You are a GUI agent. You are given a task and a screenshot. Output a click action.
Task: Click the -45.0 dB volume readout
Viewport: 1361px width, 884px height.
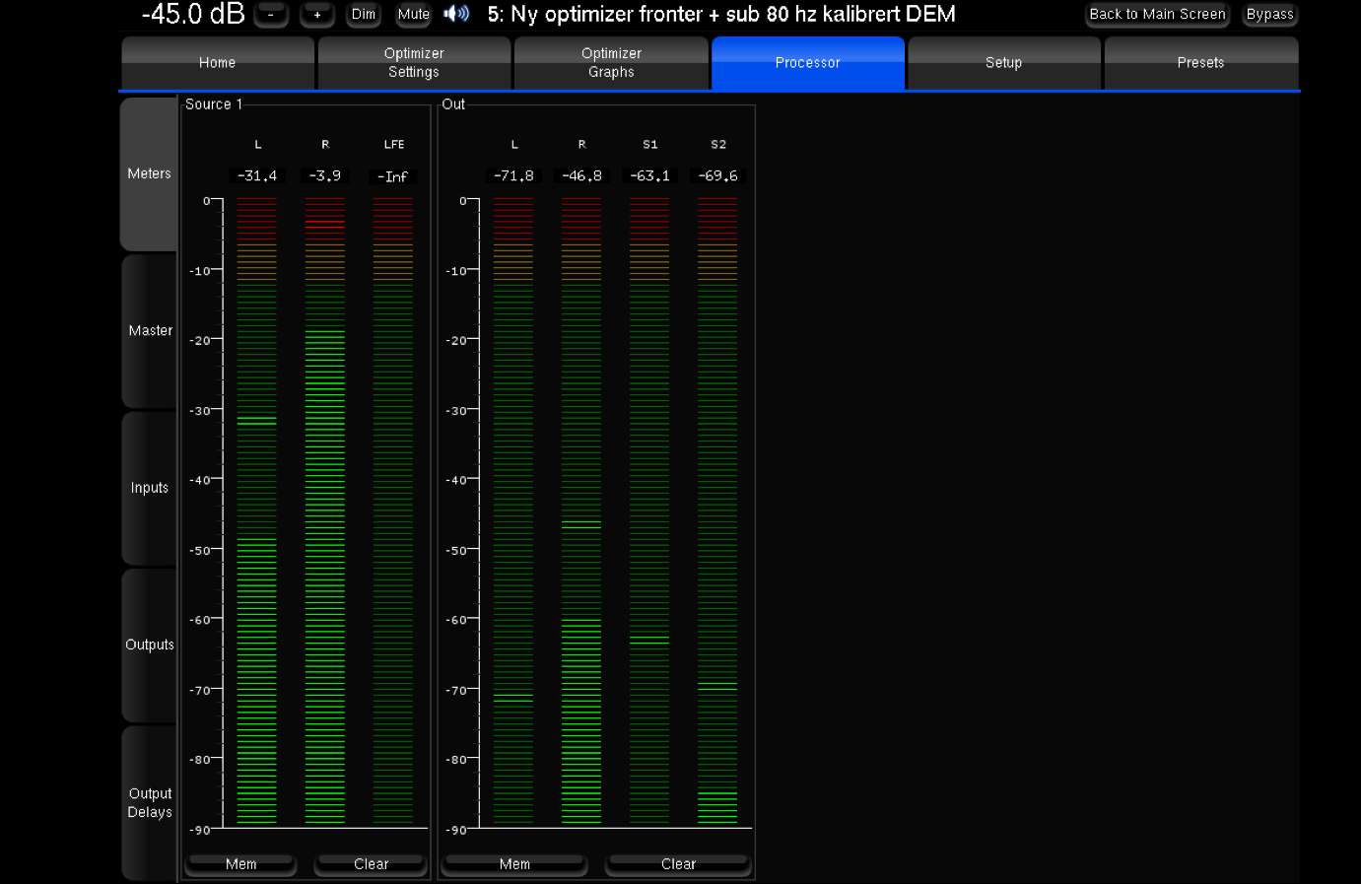point(193,14)
